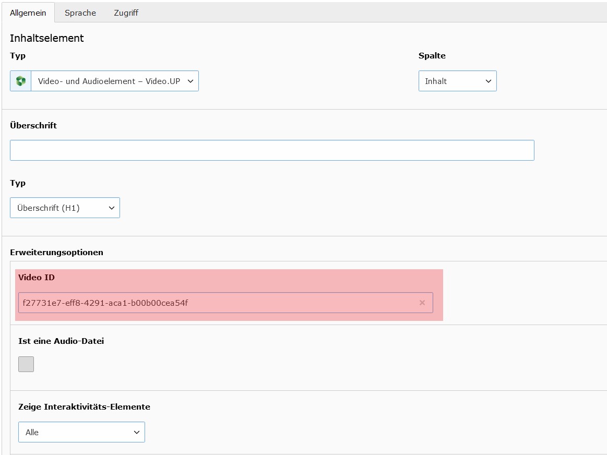
Task: Open the Überschrift (H1) type dropdown
Action: (x=65, y=208)
